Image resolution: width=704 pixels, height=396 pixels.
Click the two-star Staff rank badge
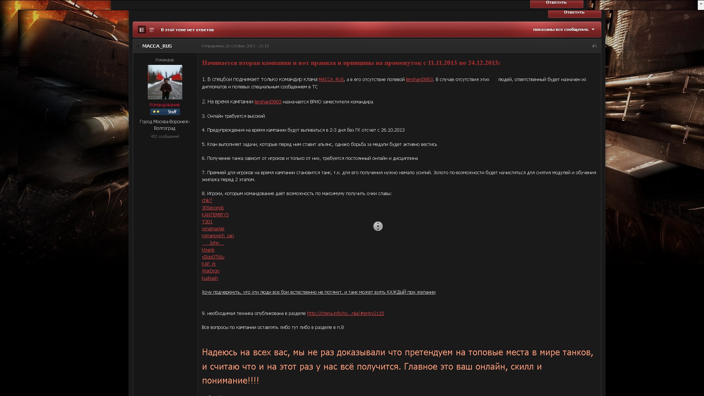point(165,112)
